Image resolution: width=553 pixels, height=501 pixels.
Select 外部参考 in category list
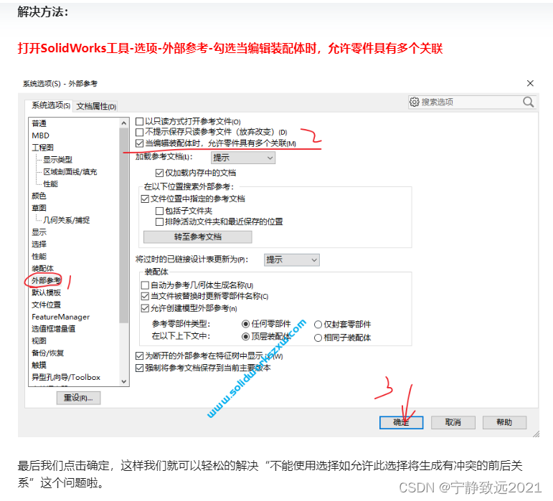[46, 281]
